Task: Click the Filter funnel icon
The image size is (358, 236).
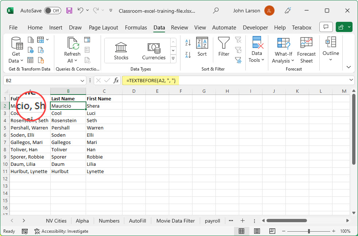Action: pyautogui.click(x=223, y=47)
